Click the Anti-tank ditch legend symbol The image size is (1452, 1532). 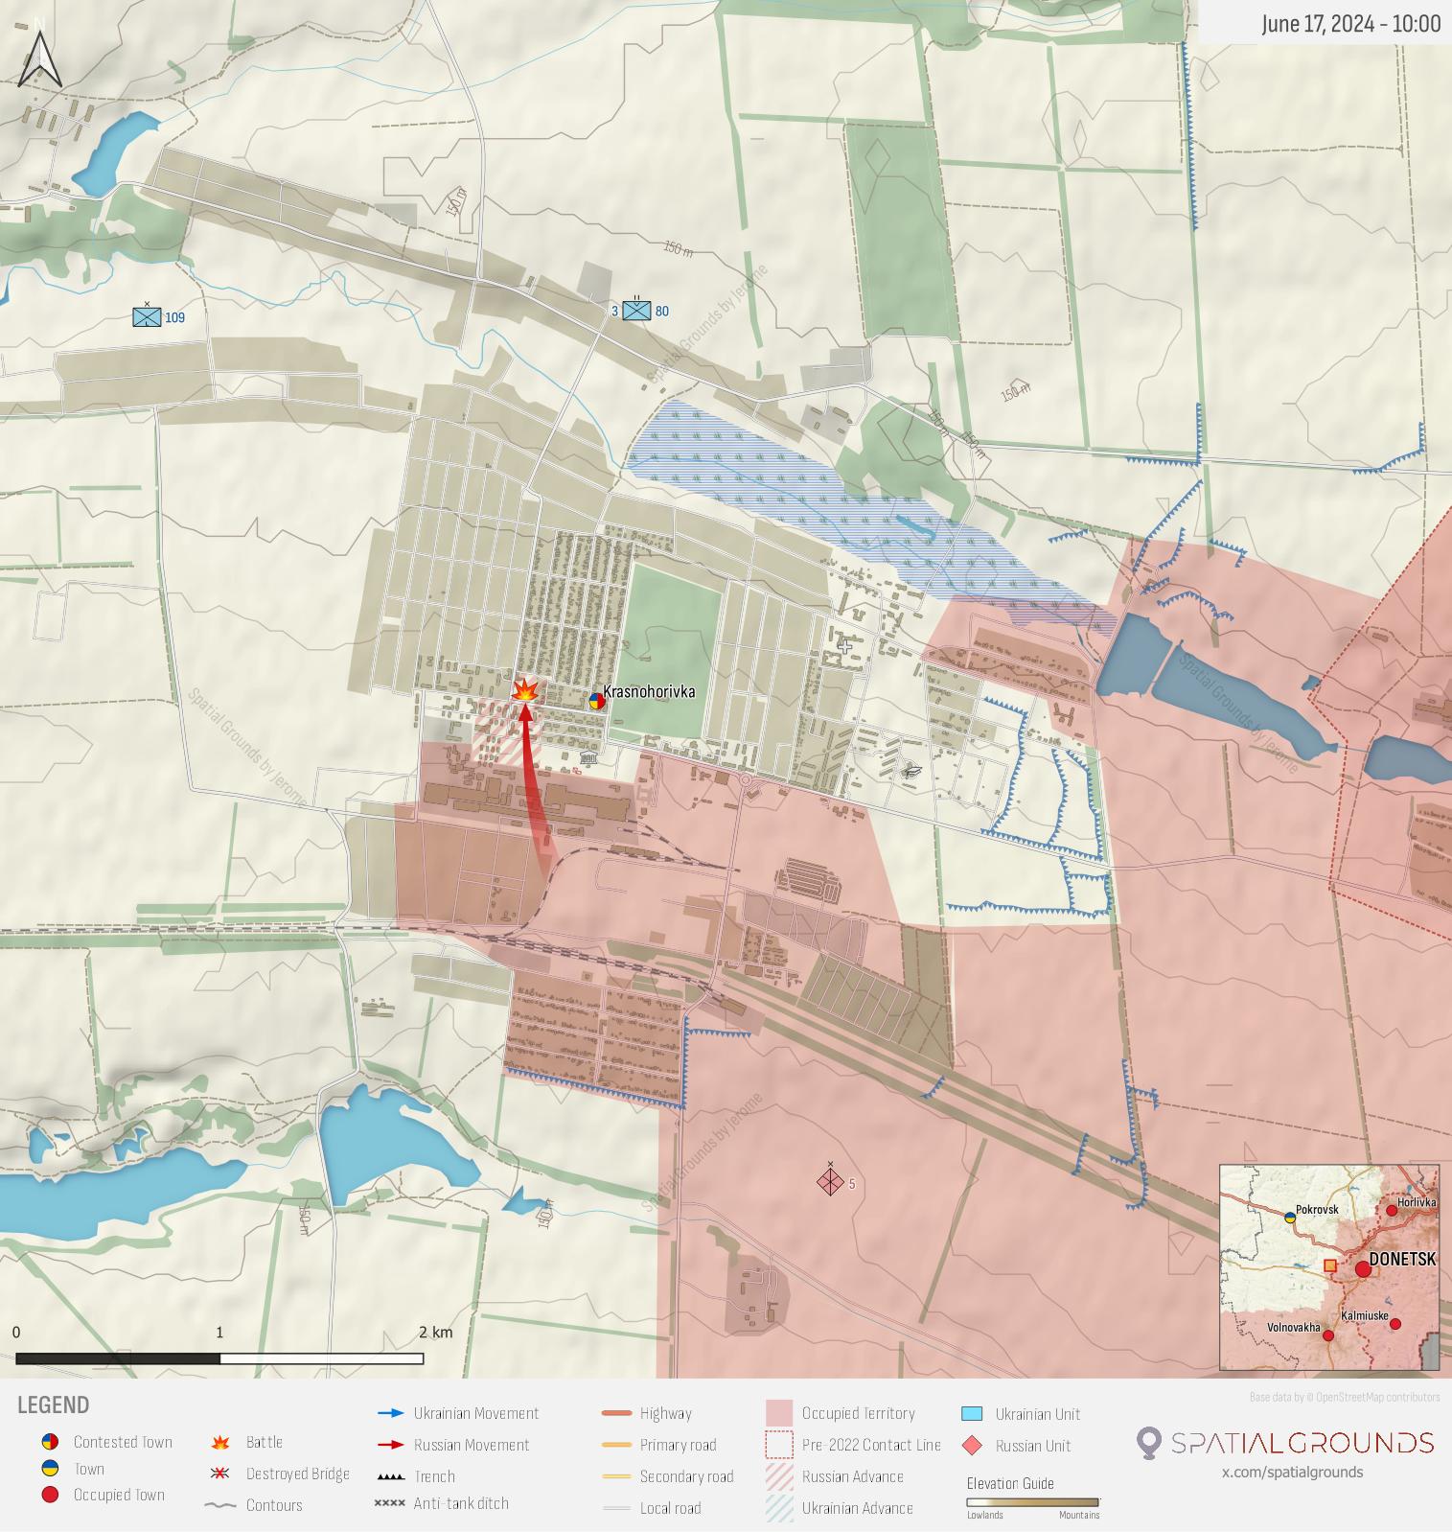tap(390, 1503)
